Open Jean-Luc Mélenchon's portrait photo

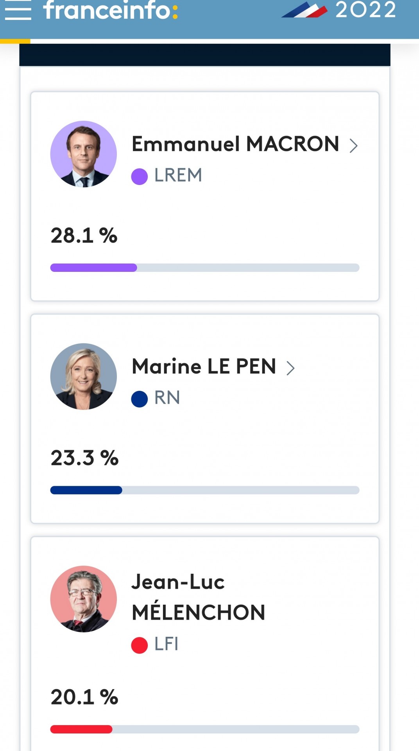pos(84,599)
